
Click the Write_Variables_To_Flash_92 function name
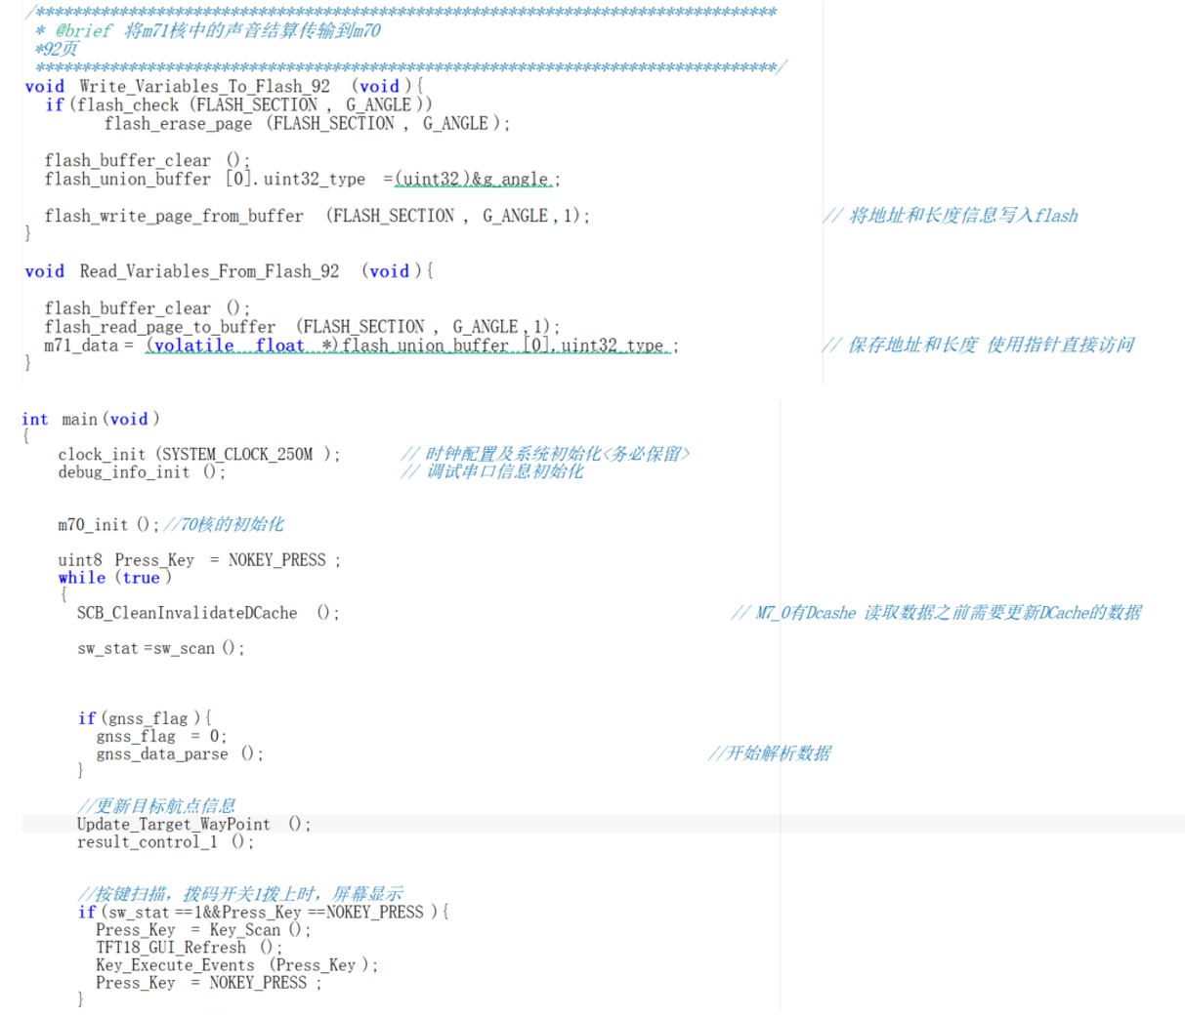(x=204, y=87)
